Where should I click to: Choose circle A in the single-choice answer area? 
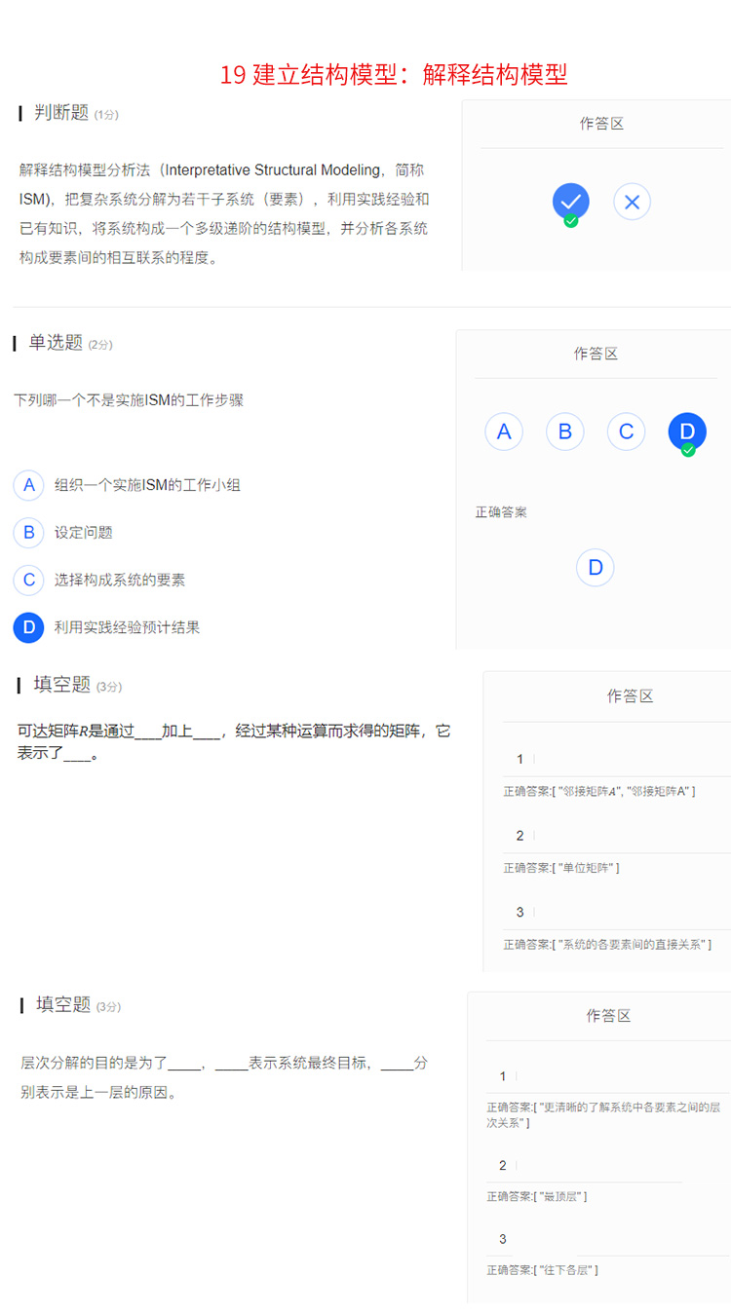pyautogui.click(x=504, y=432)
